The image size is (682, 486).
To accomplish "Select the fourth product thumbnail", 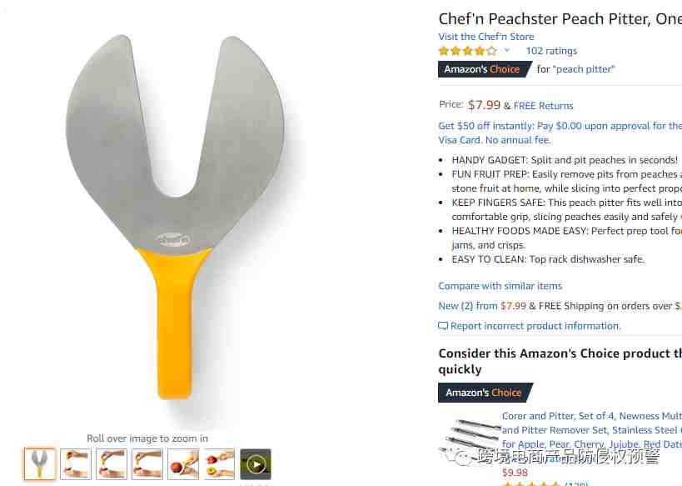I will pyautogui.click(x=147, y=464).
